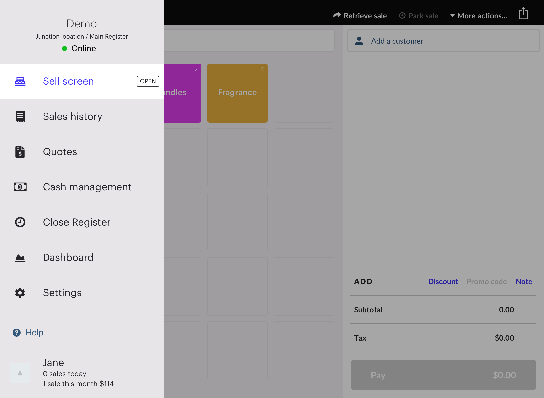The image size is (544, 398).
Task: Click the Settings gear icon
Action: click(20, 293)
